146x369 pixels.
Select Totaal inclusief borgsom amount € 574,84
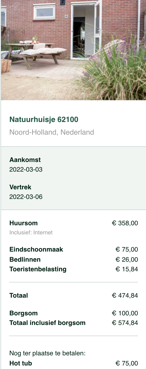(x=125, y=323)
